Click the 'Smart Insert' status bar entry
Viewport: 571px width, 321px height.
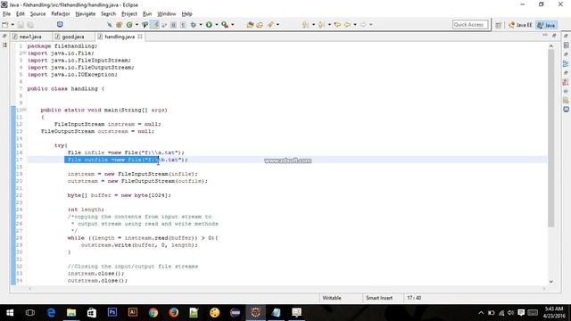click(x=379, y=298)
